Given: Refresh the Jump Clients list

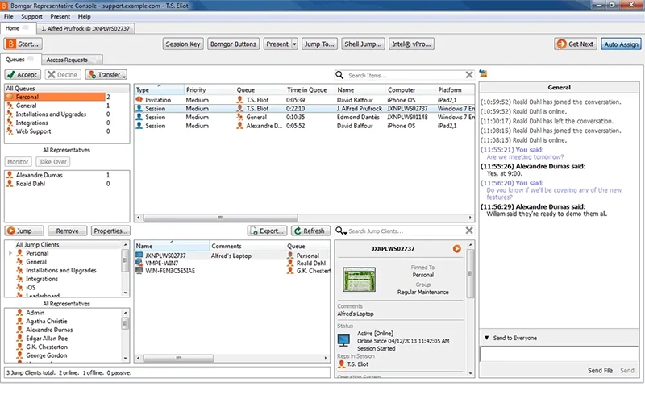Looking at the screenshot, I should 310,231.
